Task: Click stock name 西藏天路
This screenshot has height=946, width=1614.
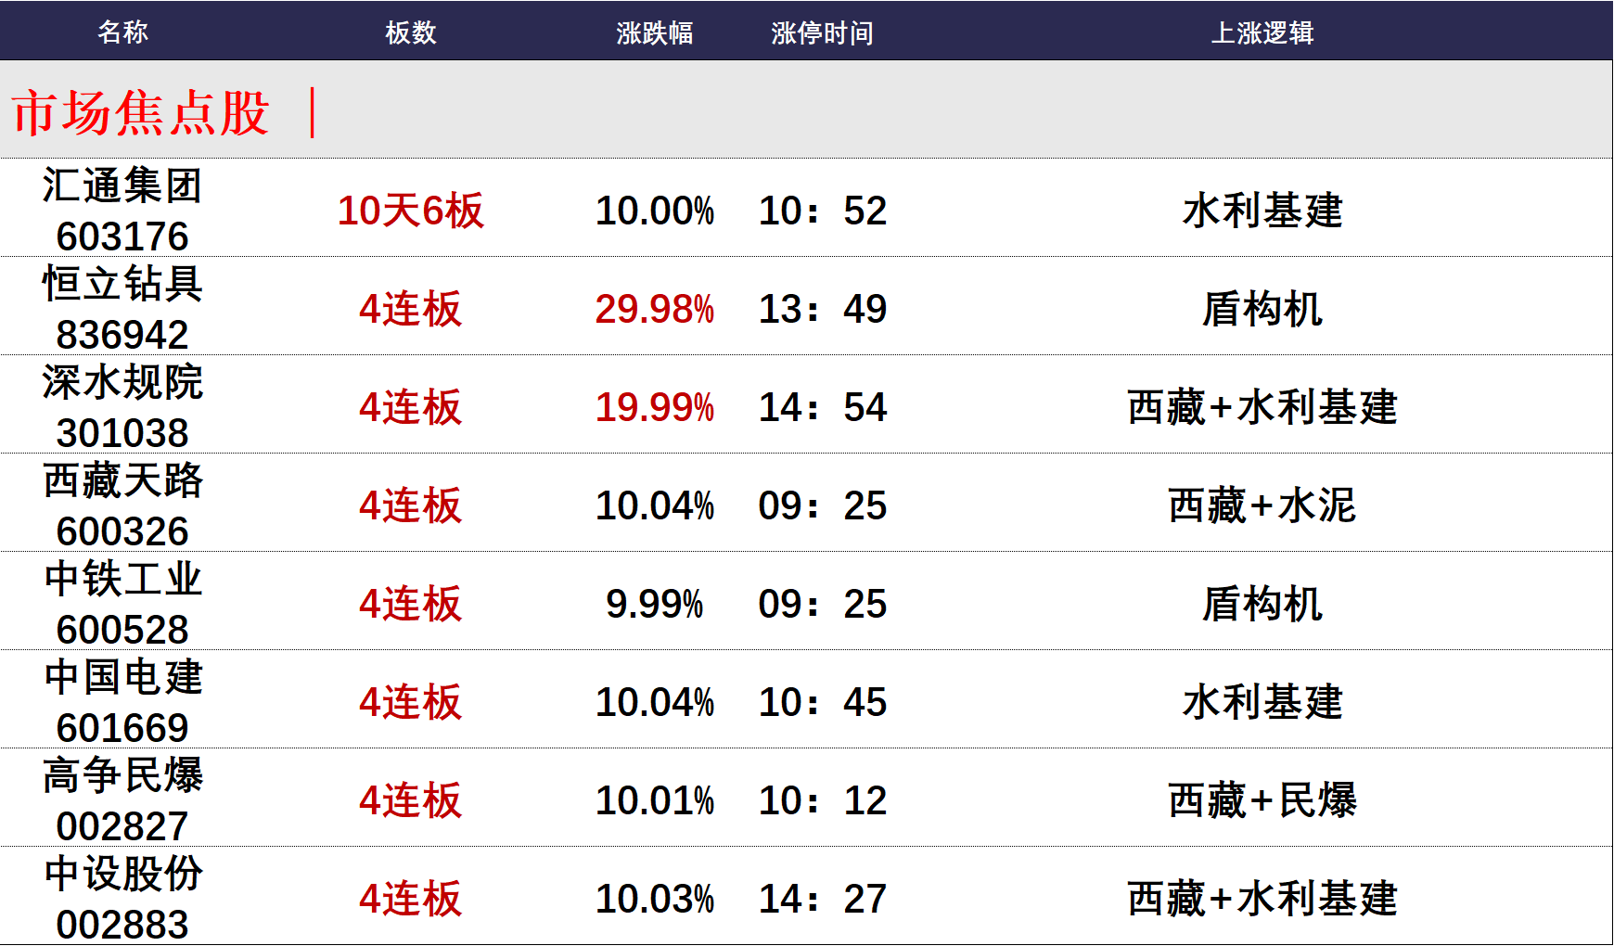Action: pos(122,480)
